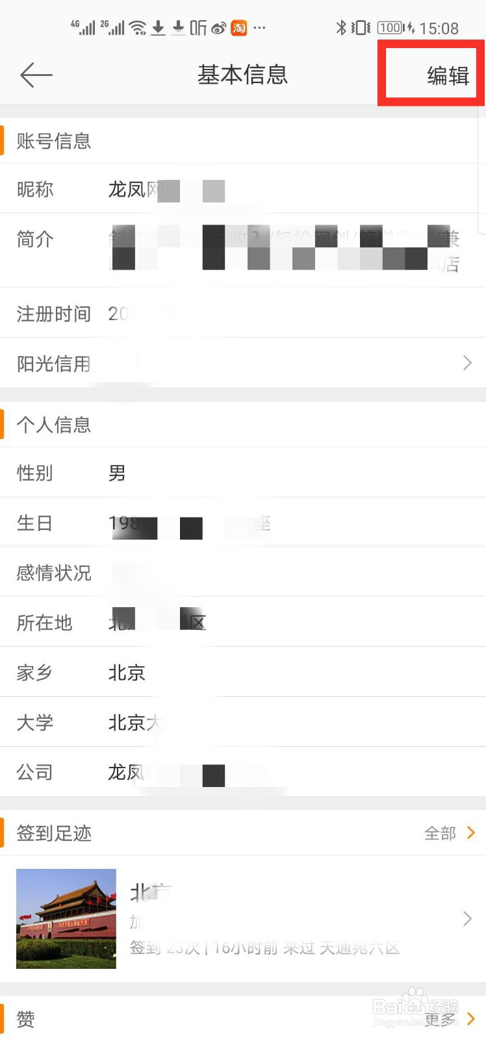Tap the orange chevron beside 更多
Image resolution: width=486 pixels, height=1039 pixels.
pos(472,1020)
